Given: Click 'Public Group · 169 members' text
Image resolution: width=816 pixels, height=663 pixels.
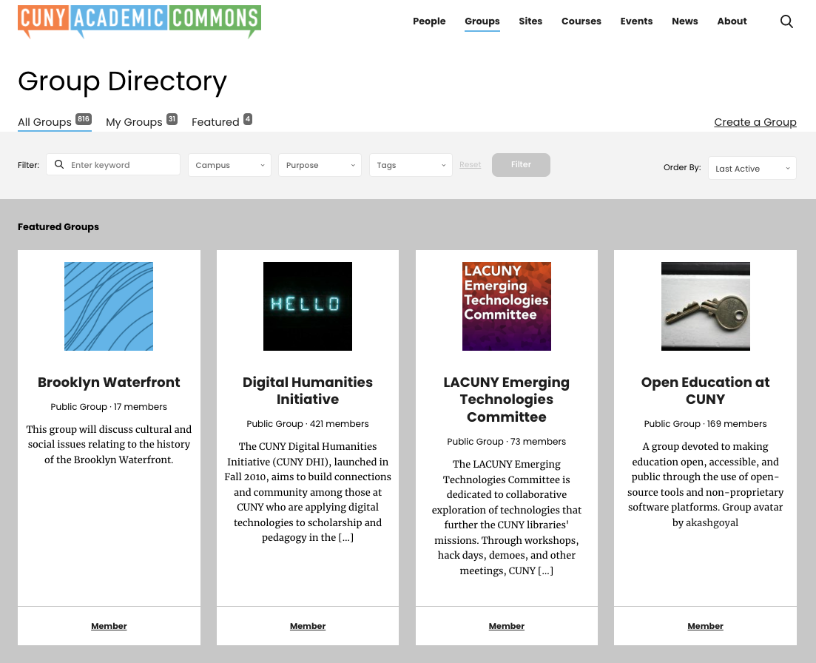Looking at the screenshot, I should 705,423.
